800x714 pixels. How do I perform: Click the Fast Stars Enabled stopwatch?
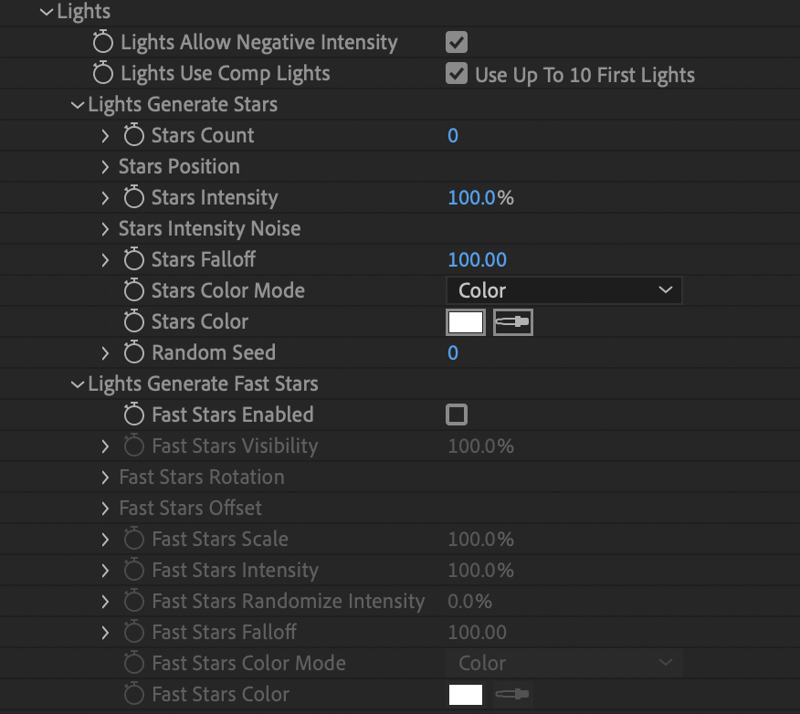(133, 415)
